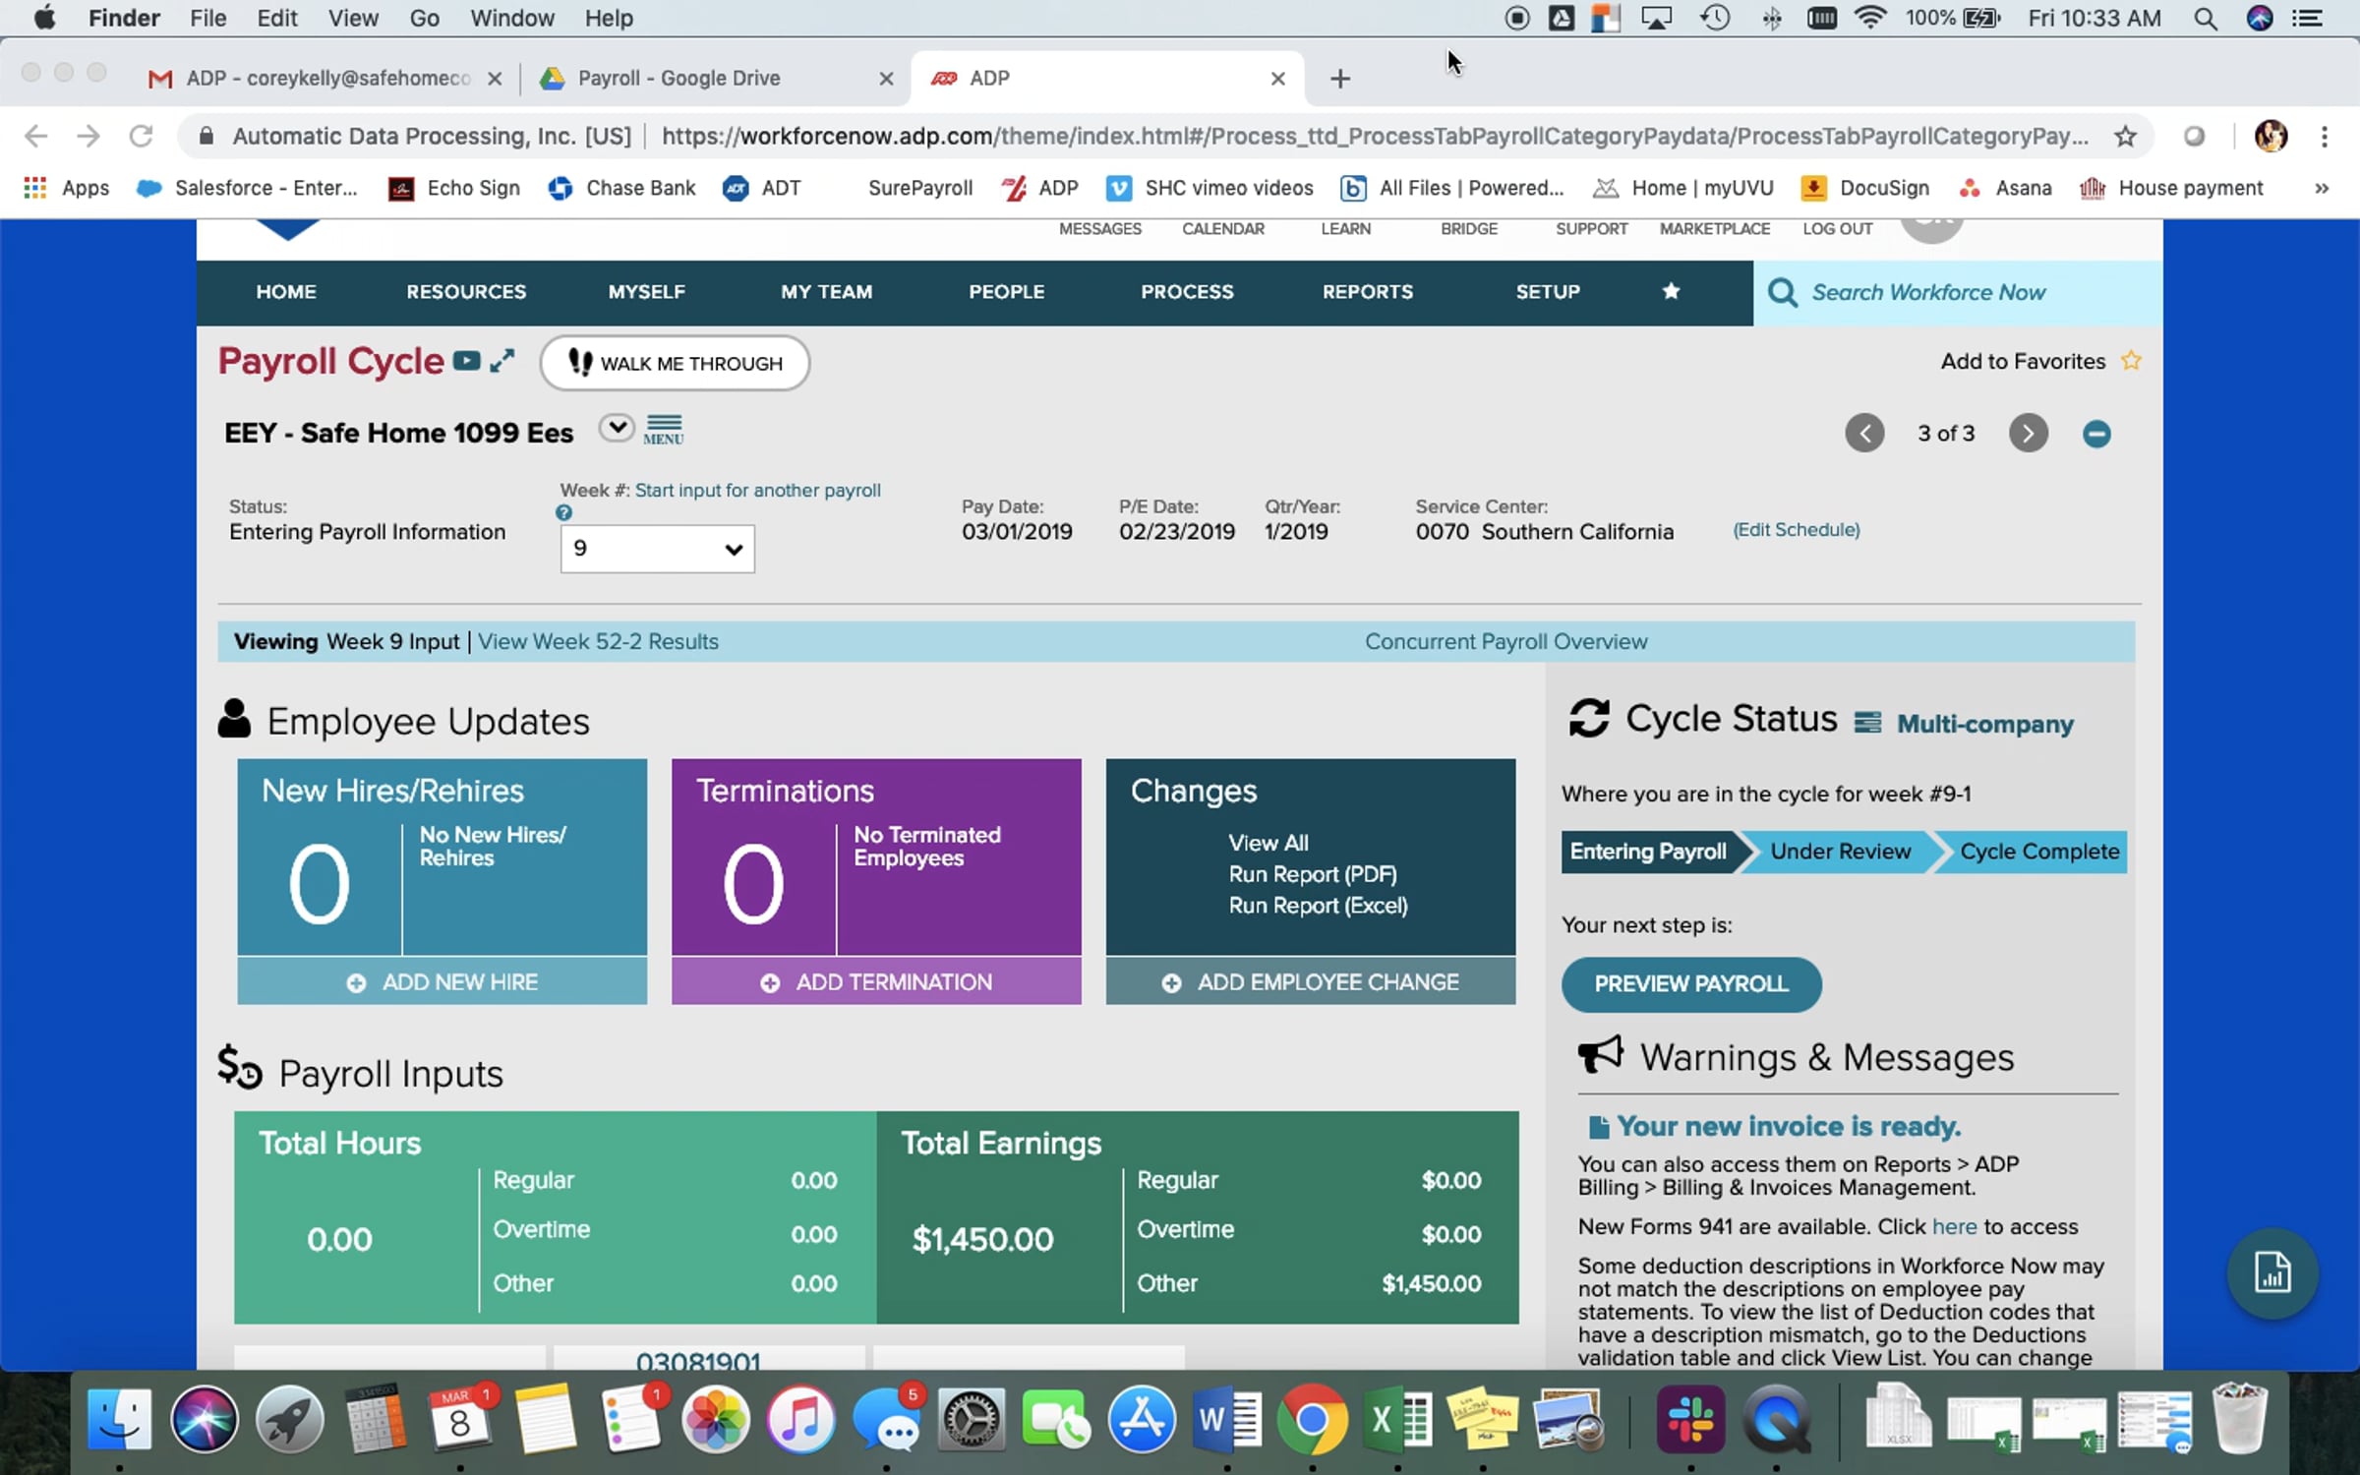Click the Add to Favorites star
The image size is (2360, 1475).
pyautogui.click(x=2131, y=361)
